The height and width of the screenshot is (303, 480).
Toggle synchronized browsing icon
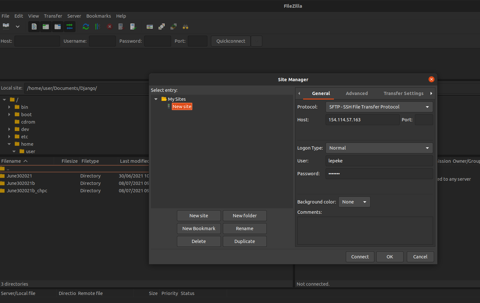(173, 27)
